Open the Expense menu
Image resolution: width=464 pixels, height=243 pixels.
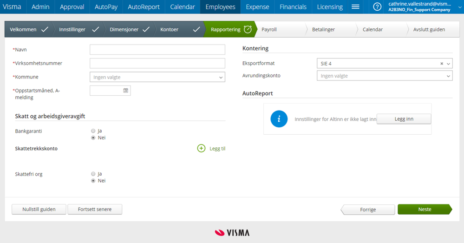257,7
